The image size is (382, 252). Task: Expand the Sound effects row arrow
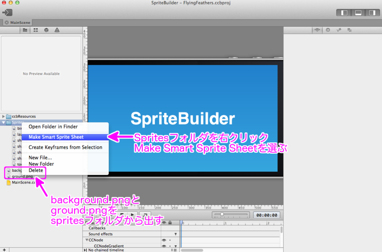[x=175, y=234]
